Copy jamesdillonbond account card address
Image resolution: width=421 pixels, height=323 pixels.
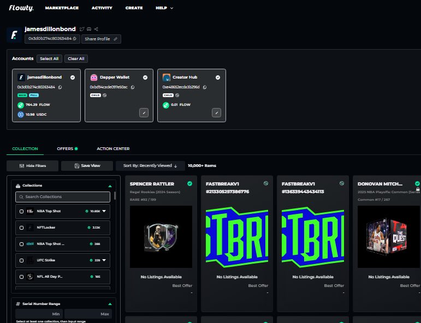(x=60, y=87)
